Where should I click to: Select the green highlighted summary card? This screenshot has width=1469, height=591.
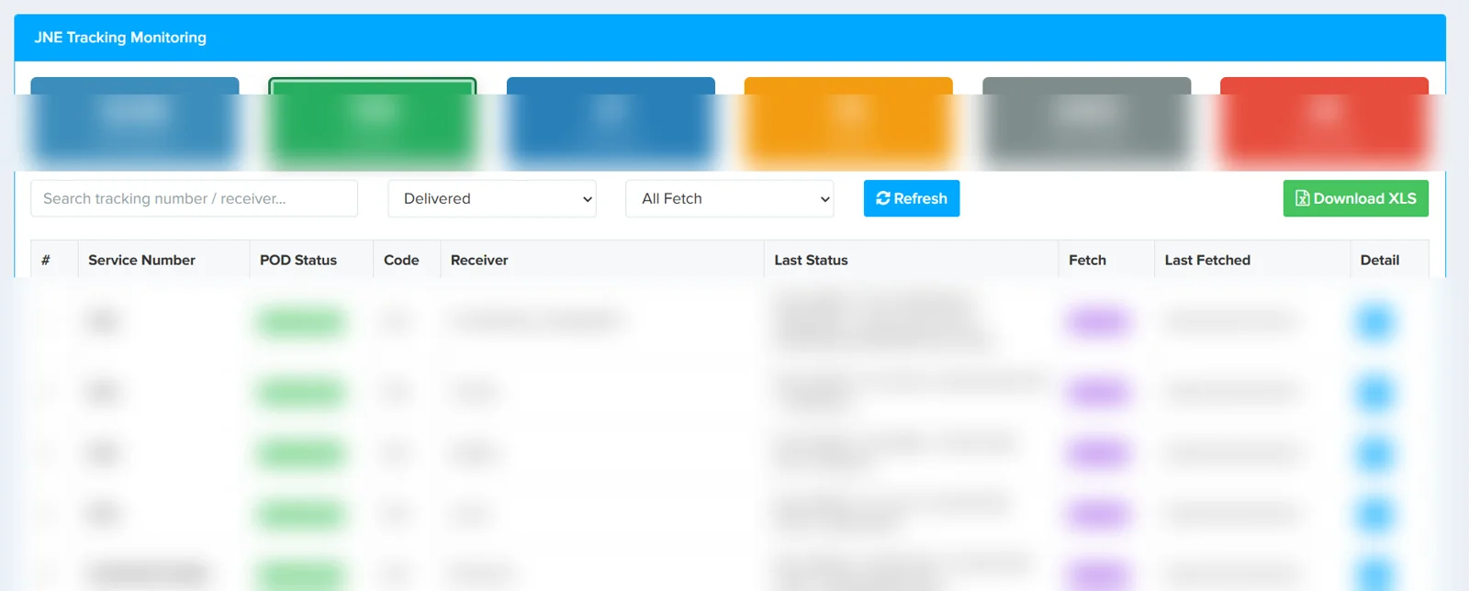372,121
